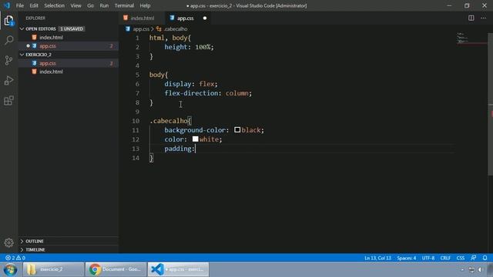
Task: Click the 'flex-direction' property on line 7
Action: [x=193, y=93]
